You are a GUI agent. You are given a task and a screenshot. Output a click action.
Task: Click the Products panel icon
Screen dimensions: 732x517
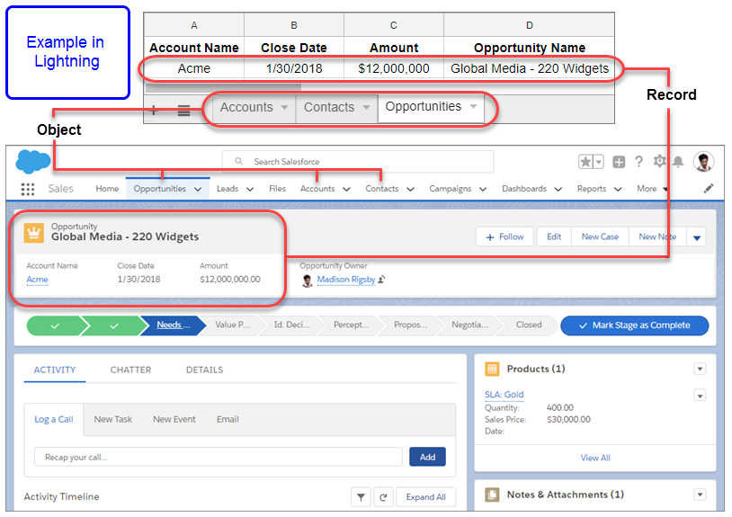492,369
